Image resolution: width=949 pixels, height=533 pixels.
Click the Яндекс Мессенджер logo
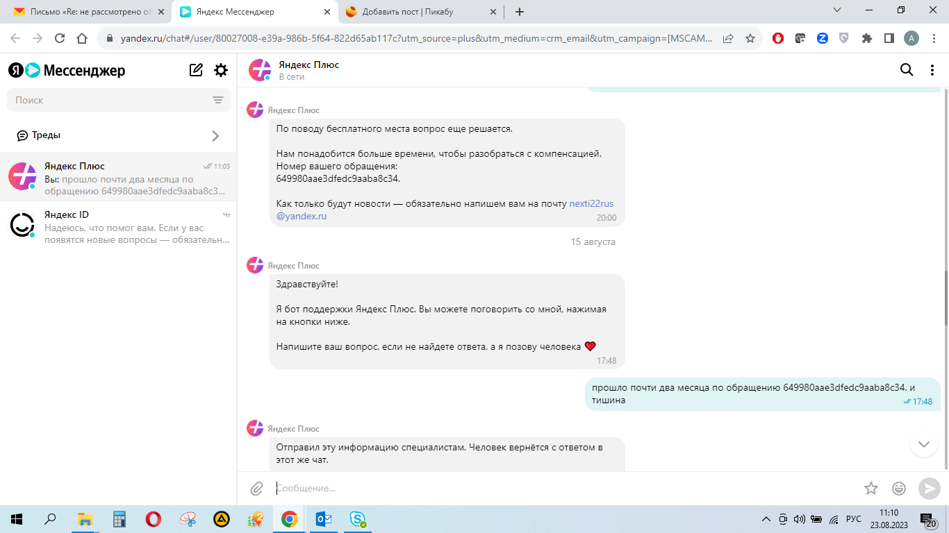coord(67,70)
